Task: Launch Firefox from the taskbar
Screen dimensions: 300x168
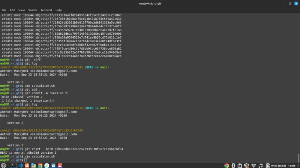Action: coord(27,165)
